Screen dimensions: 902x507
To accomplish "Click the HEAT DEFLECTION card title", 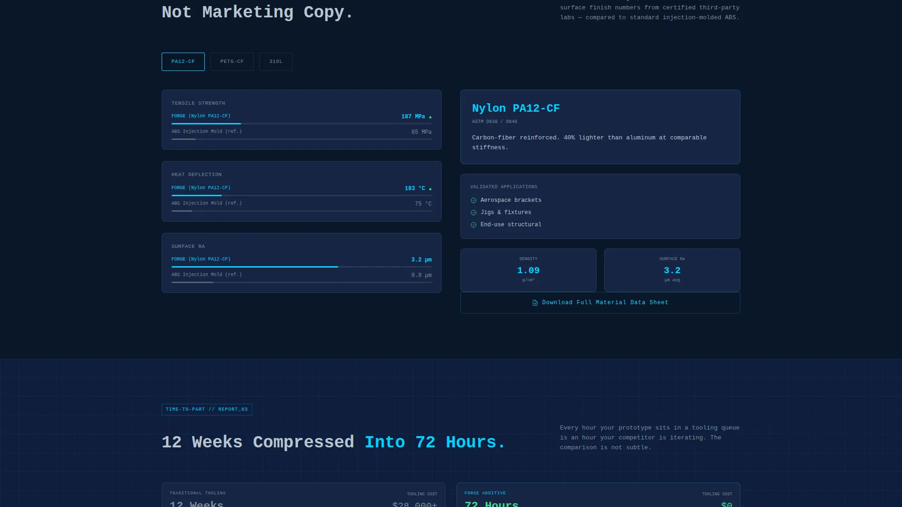I will coord(196,175).
